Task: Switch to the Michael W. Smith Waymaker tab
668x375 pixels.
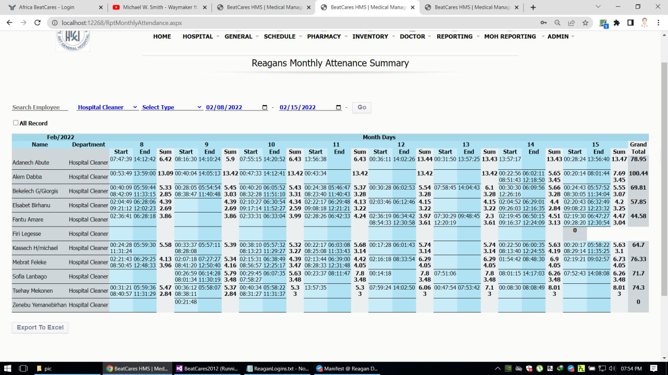Action: click(x=159, y=7)
